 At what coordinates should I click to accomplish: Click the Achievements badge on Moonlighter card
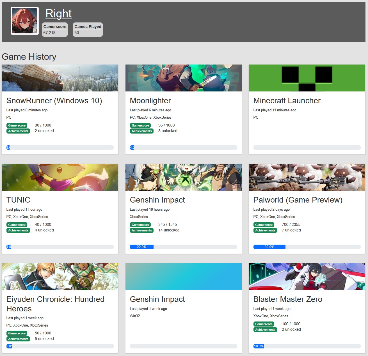(x=142, y=131)
